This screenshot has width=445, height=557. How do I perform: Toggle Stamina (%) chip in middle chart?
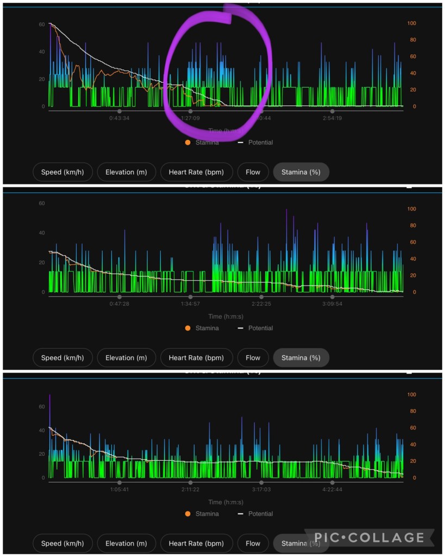tap(301, 358)
